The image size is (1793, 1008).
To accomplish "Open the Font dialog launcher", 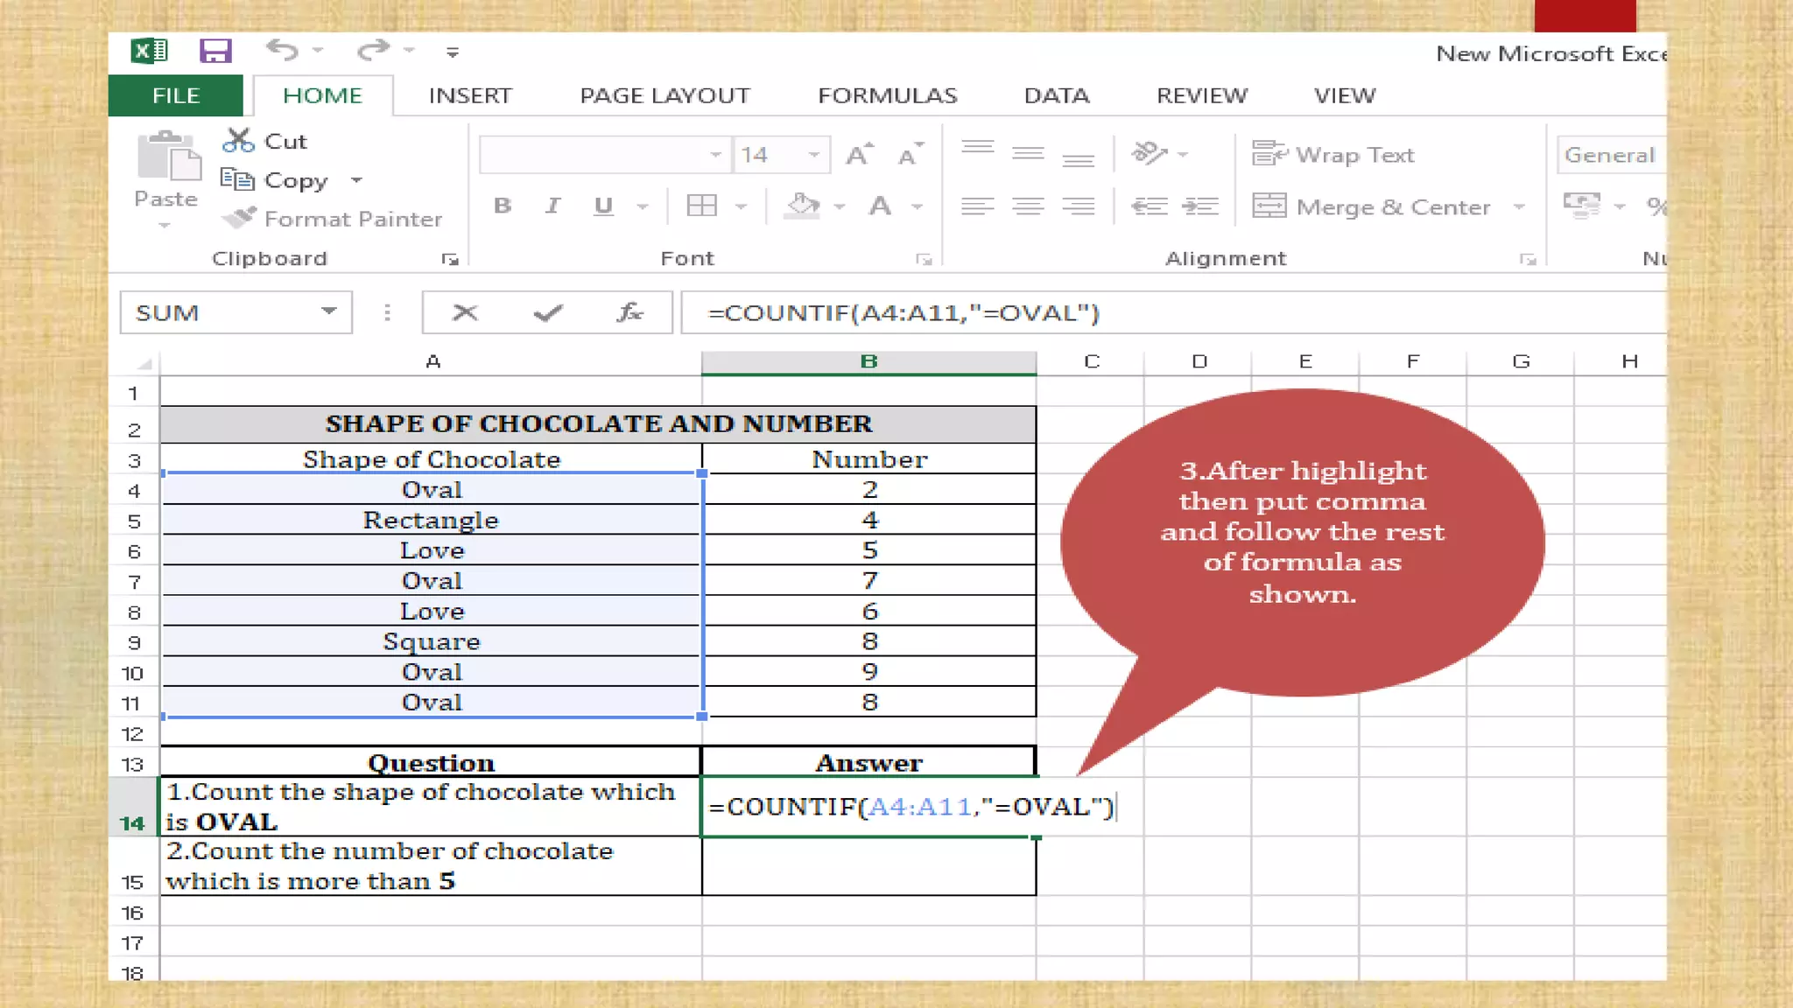I will tap(924, 259).
